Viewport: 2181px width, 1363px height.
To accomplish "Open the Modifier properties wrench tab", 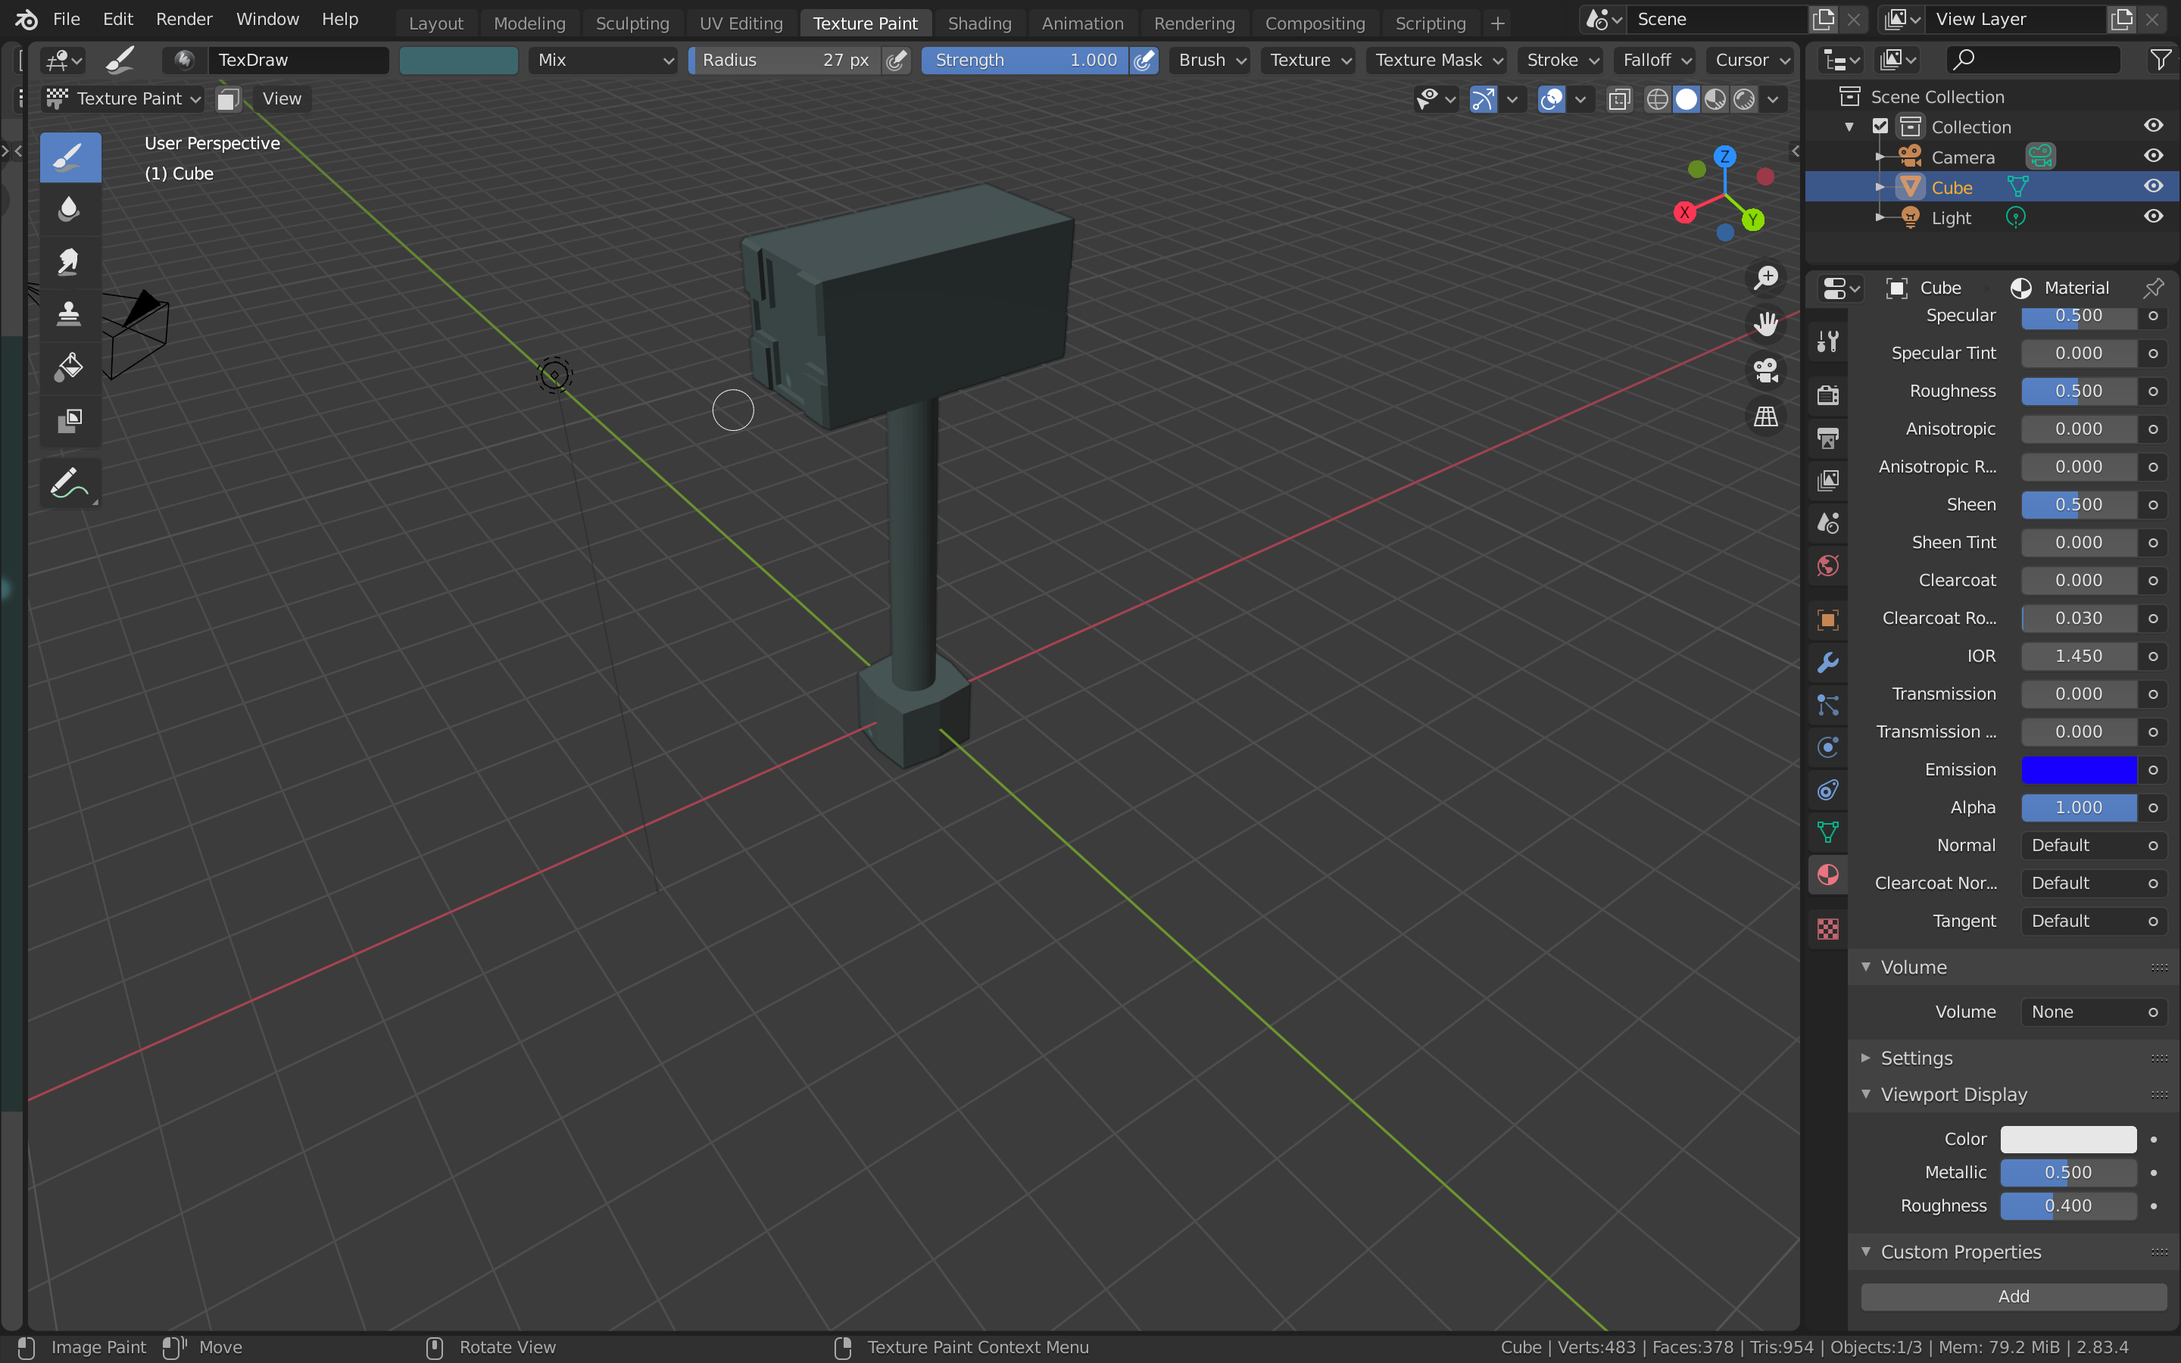I will [1827, 663].
